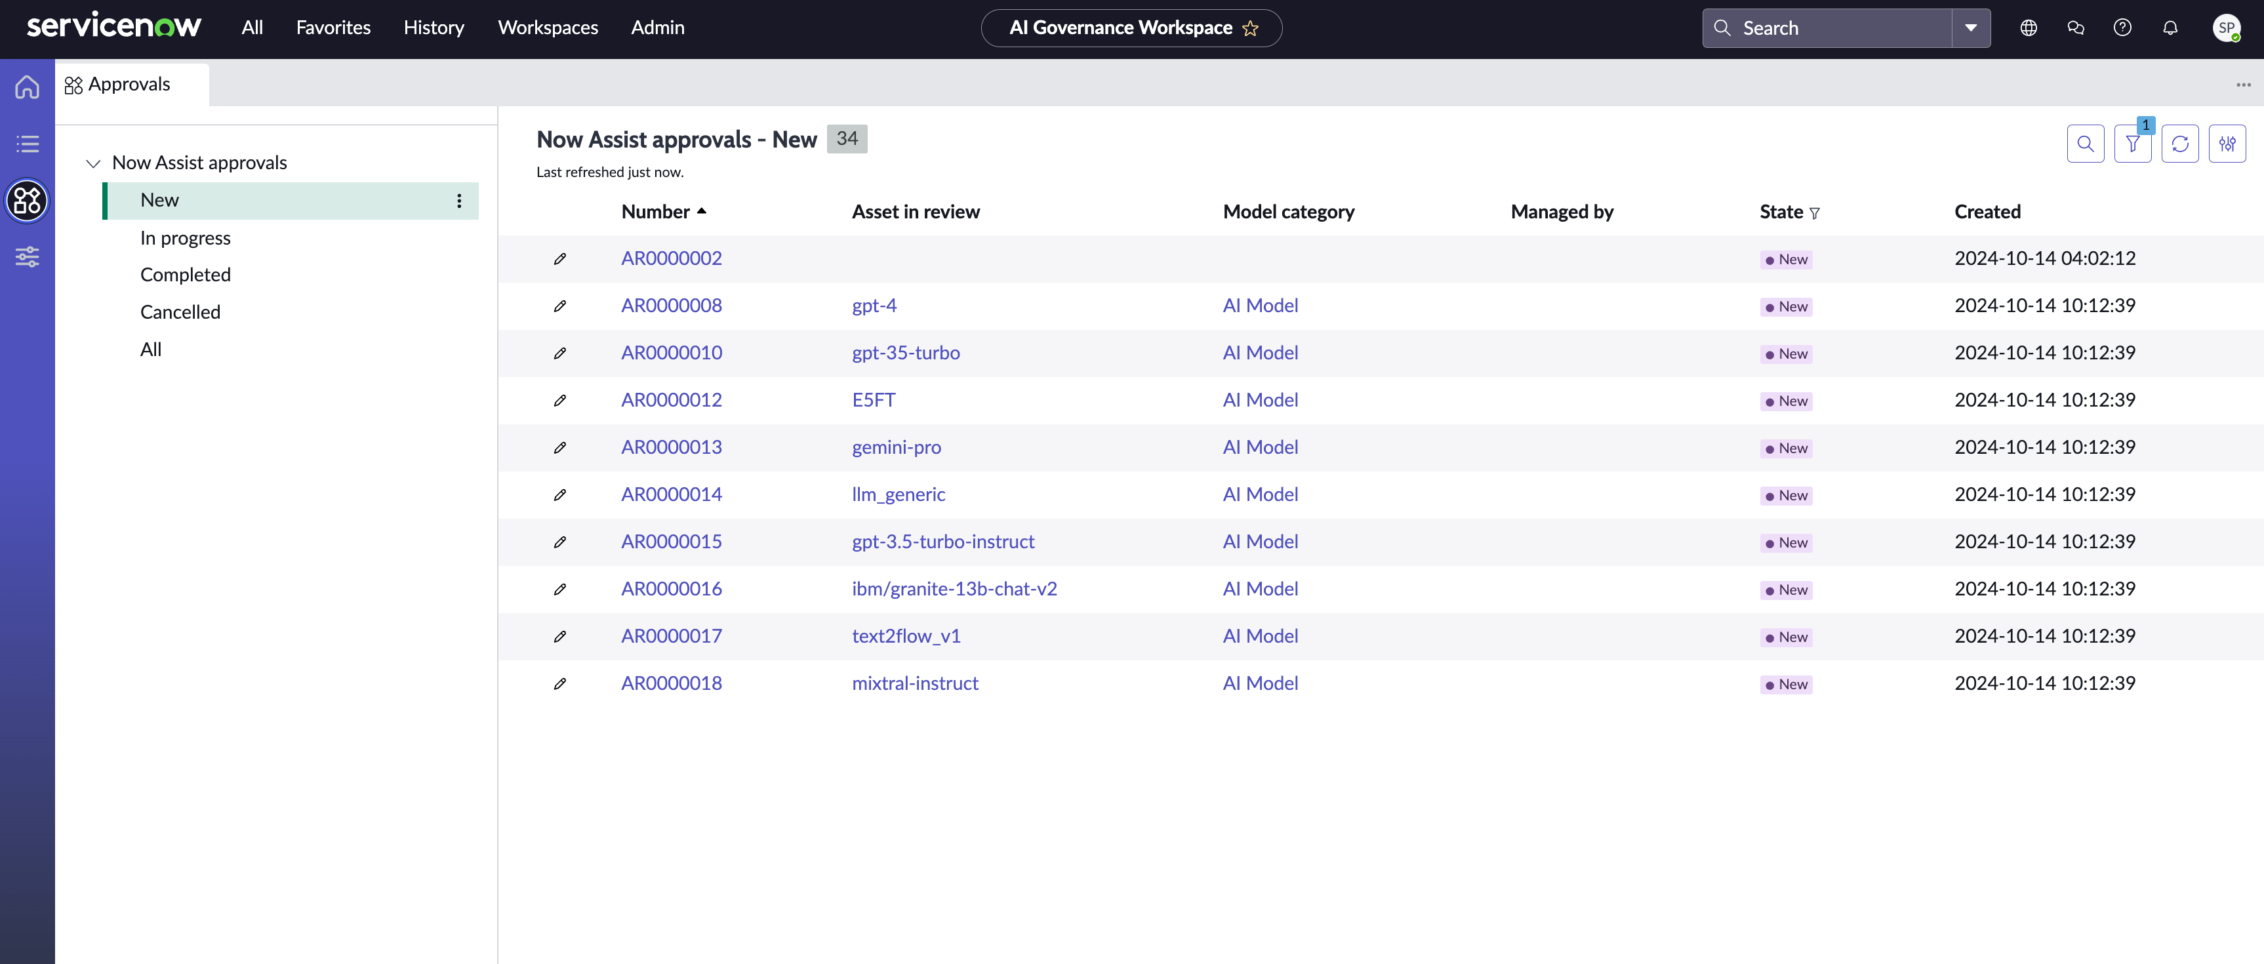Collapse the Now Assist approvals tree
Image resolution: width=2264 pixels, height=964 pixels.
point(93,163)
